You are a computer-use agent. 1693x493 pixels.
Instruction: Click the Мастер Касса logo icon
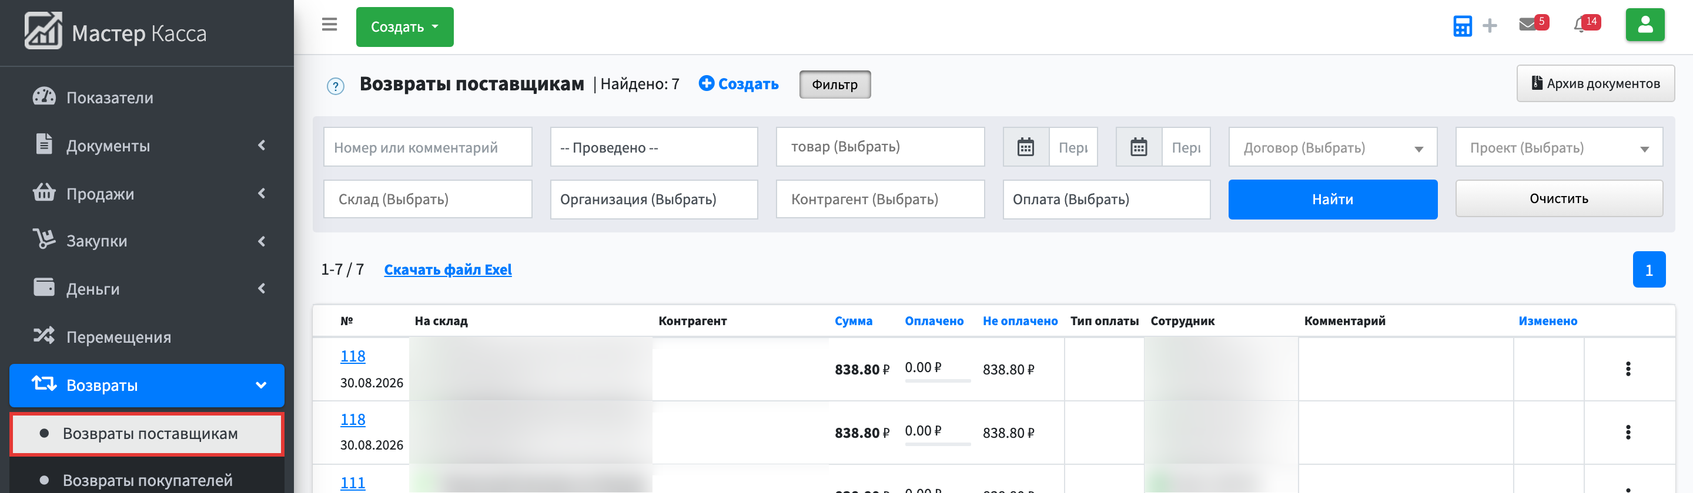44,31
